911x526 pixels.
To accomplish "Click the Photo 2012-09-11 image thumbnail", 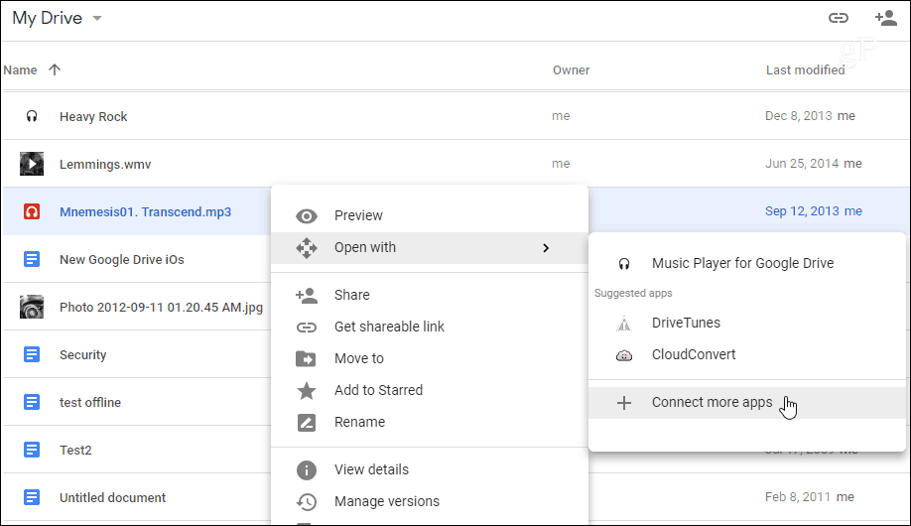I will 32,307.
